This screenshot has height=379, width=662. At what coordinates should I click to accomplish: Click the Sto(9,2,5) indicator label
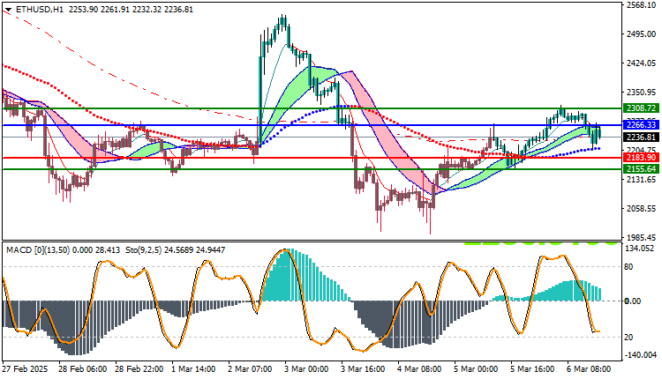pos(144,250)
